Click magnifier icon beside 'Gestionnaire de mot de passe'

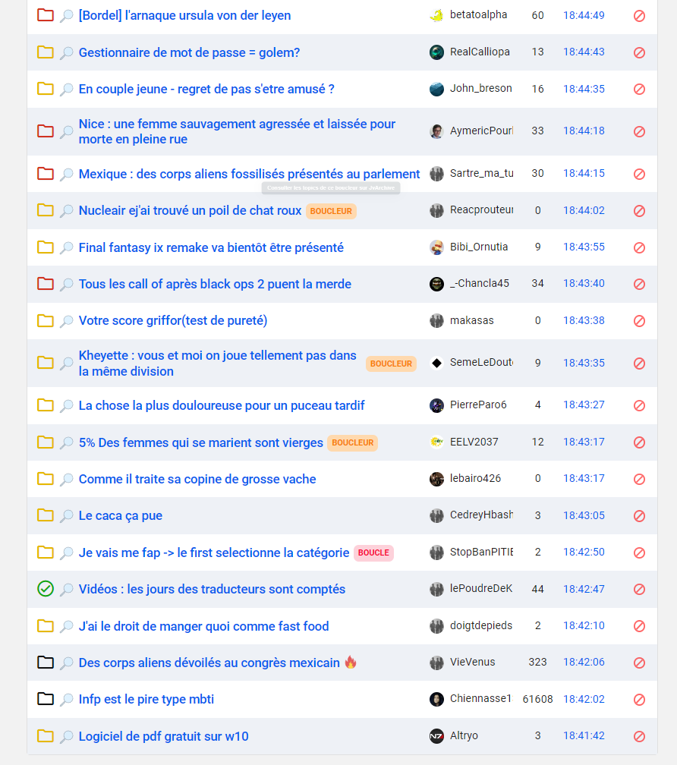point(66,52)
